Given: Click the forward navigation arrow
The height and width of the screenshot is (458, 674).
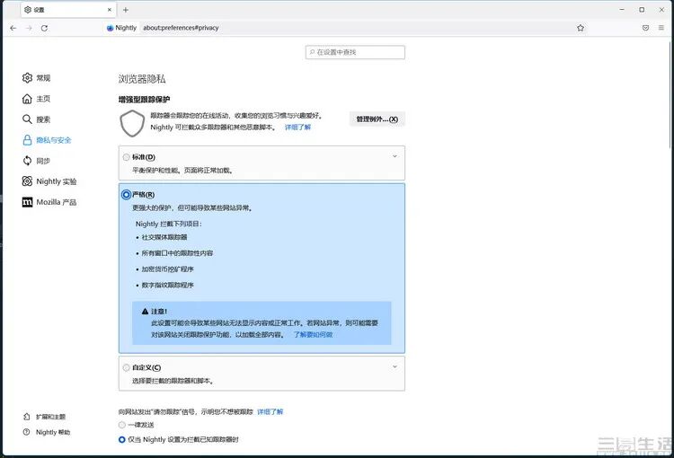Looking at the screenshot, I should pos(29,28).
